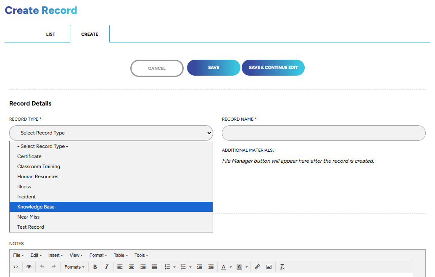The height and width of the screenshot is (277, 435).
Task: Center align the text
Action: [132, 267]
